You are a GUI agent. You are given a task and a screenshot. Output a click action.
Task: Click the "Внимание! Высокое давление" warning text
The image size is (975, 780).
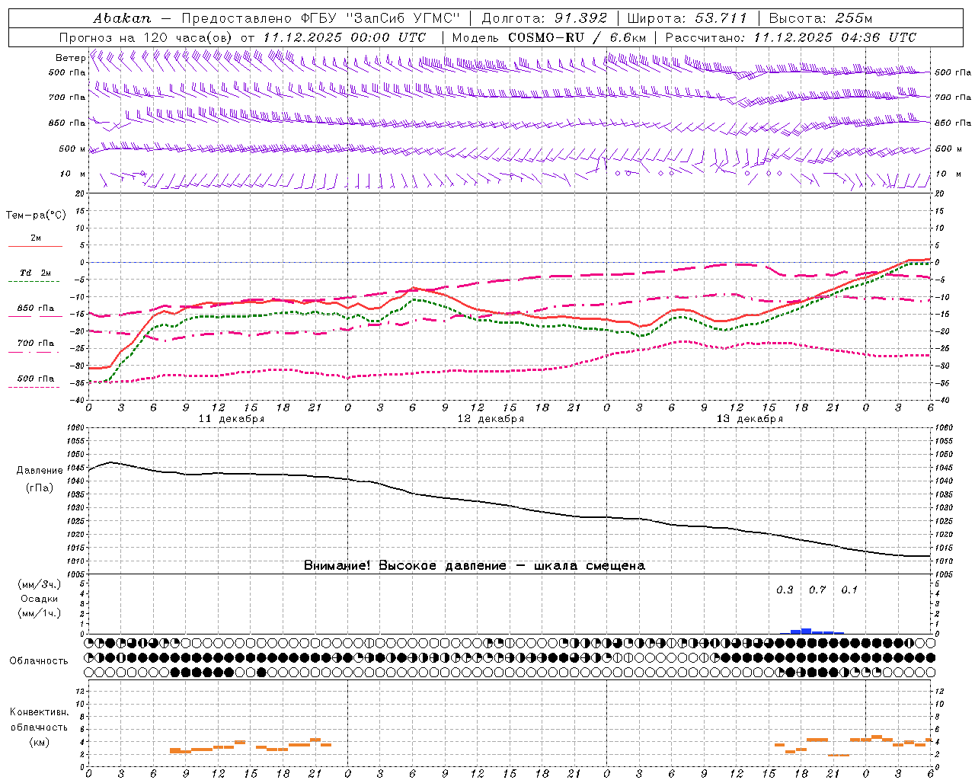tap(404, 565)
